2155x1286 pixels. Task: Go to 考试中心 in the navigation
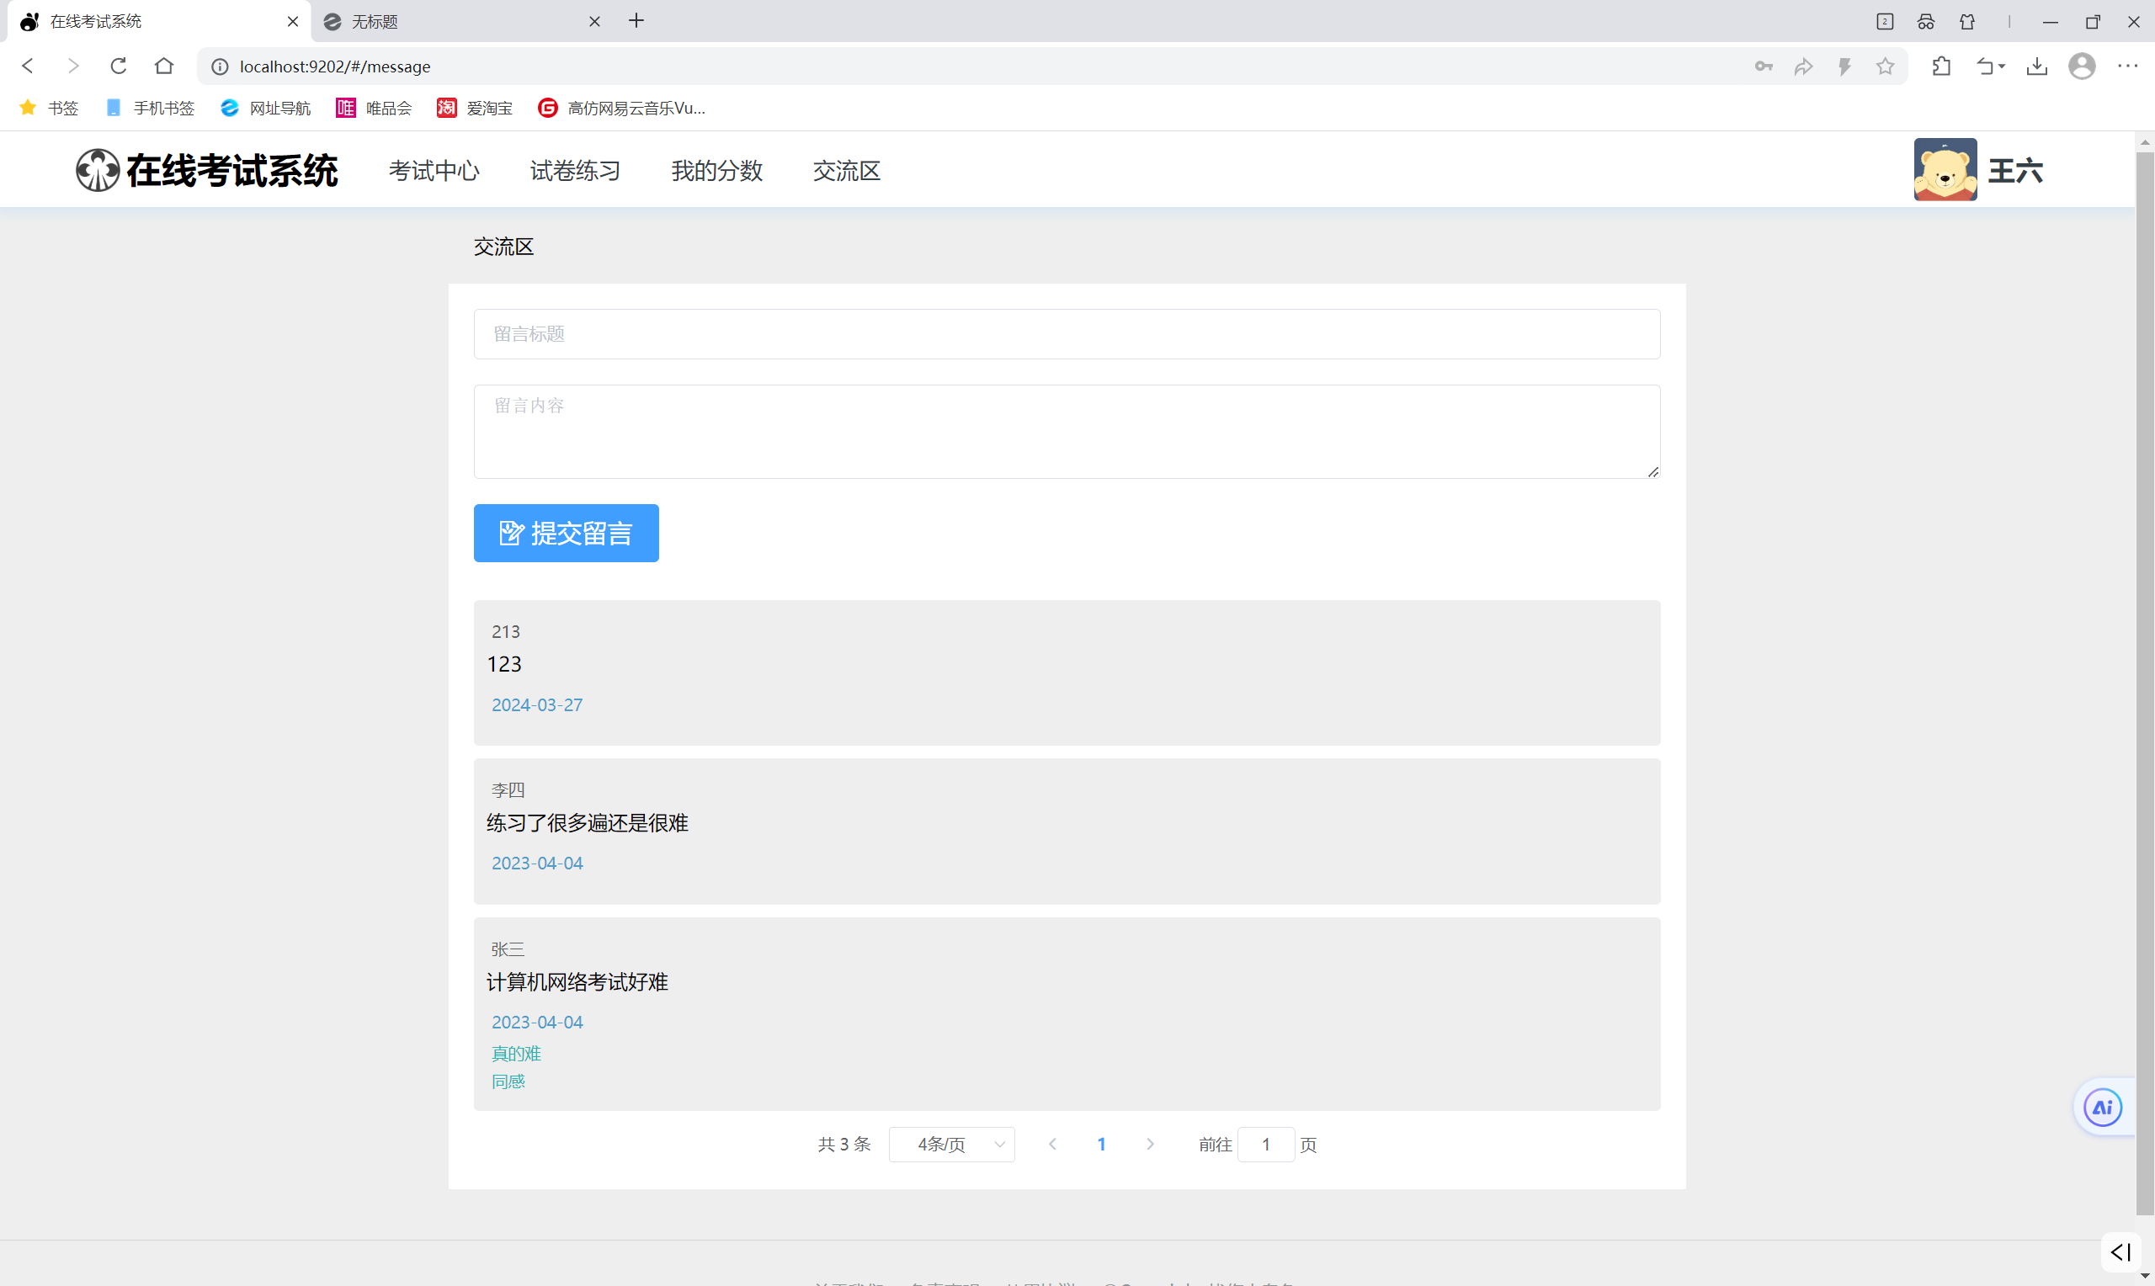click(x=434, y=171)
